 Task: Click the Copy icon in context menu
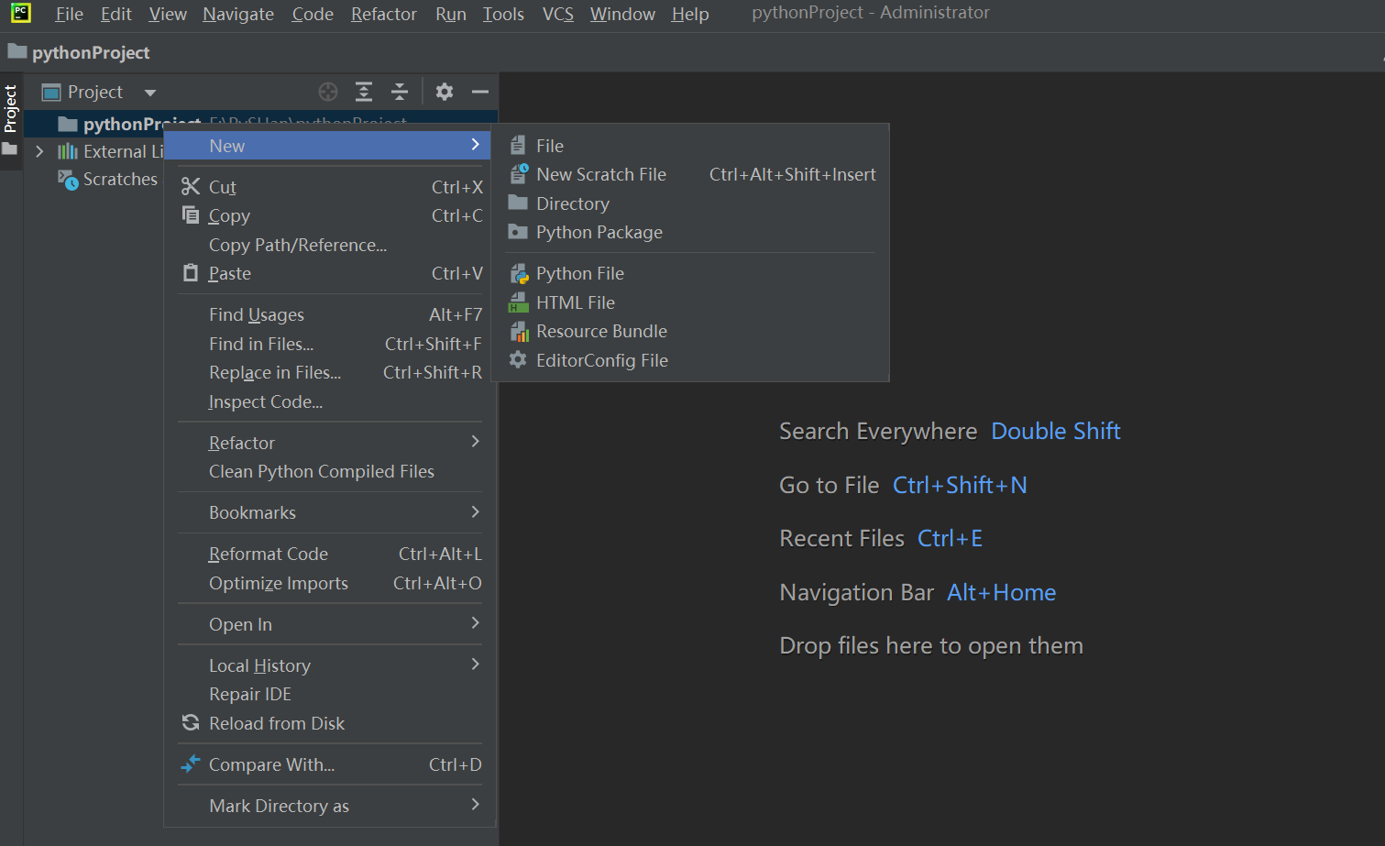(191, 214)
